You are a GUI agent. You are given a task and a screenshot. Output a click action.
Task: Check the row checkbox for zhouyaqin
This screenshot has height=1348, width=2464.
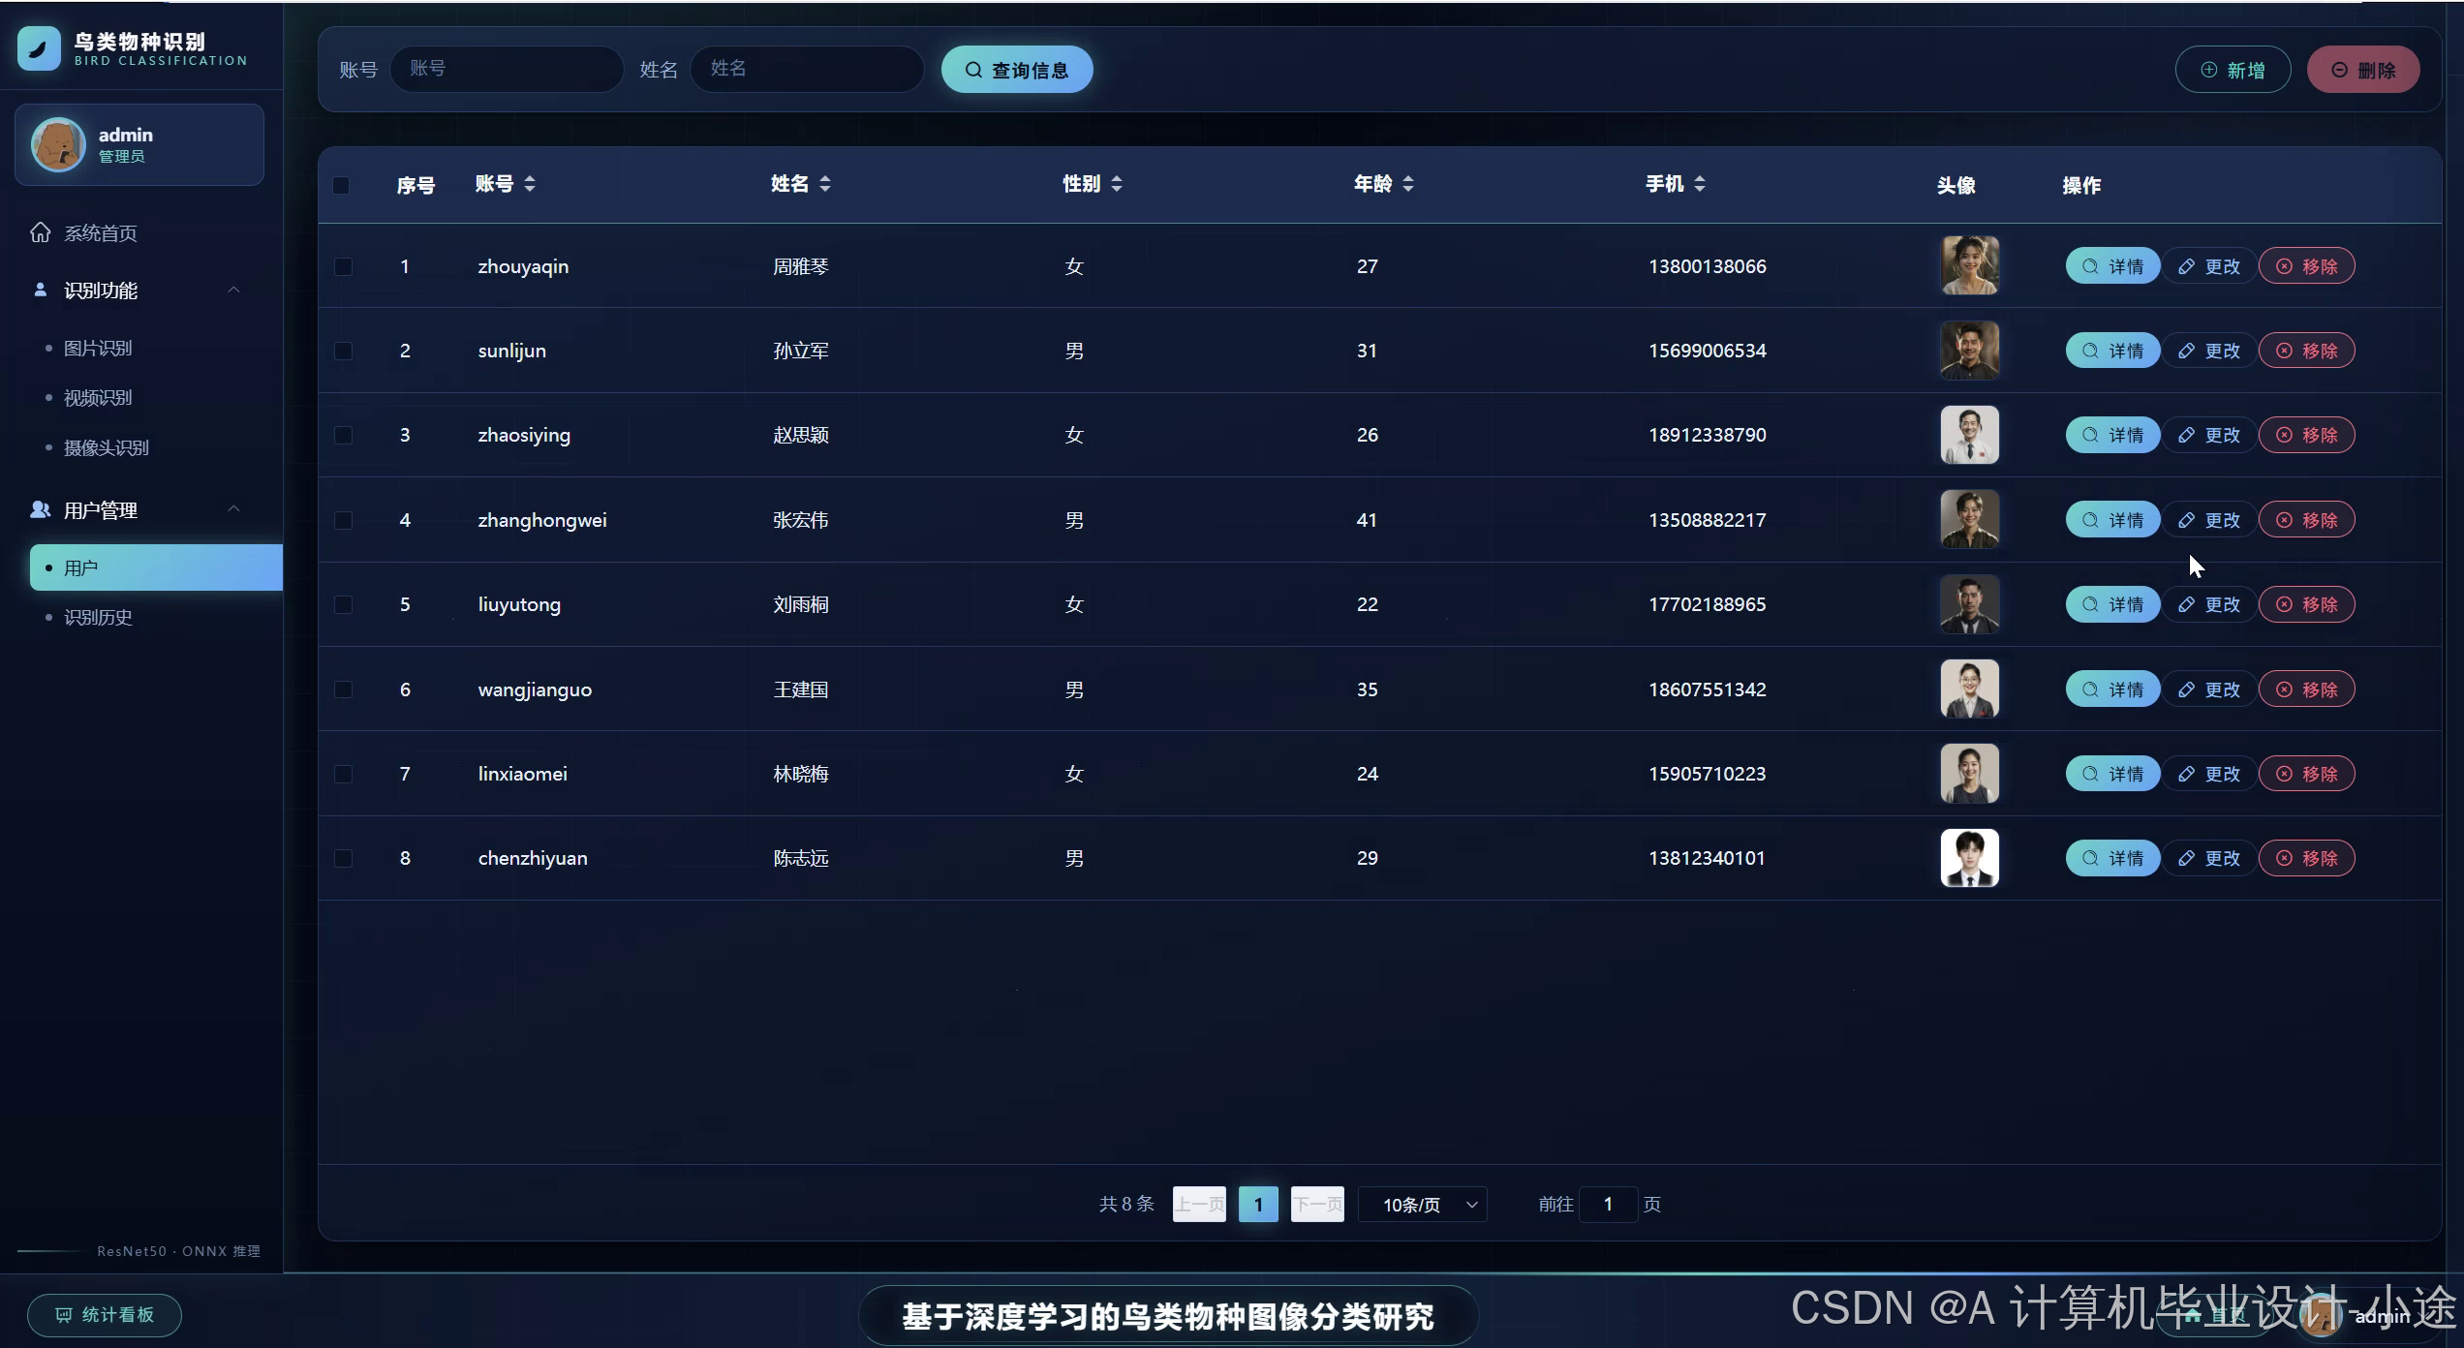343,266
